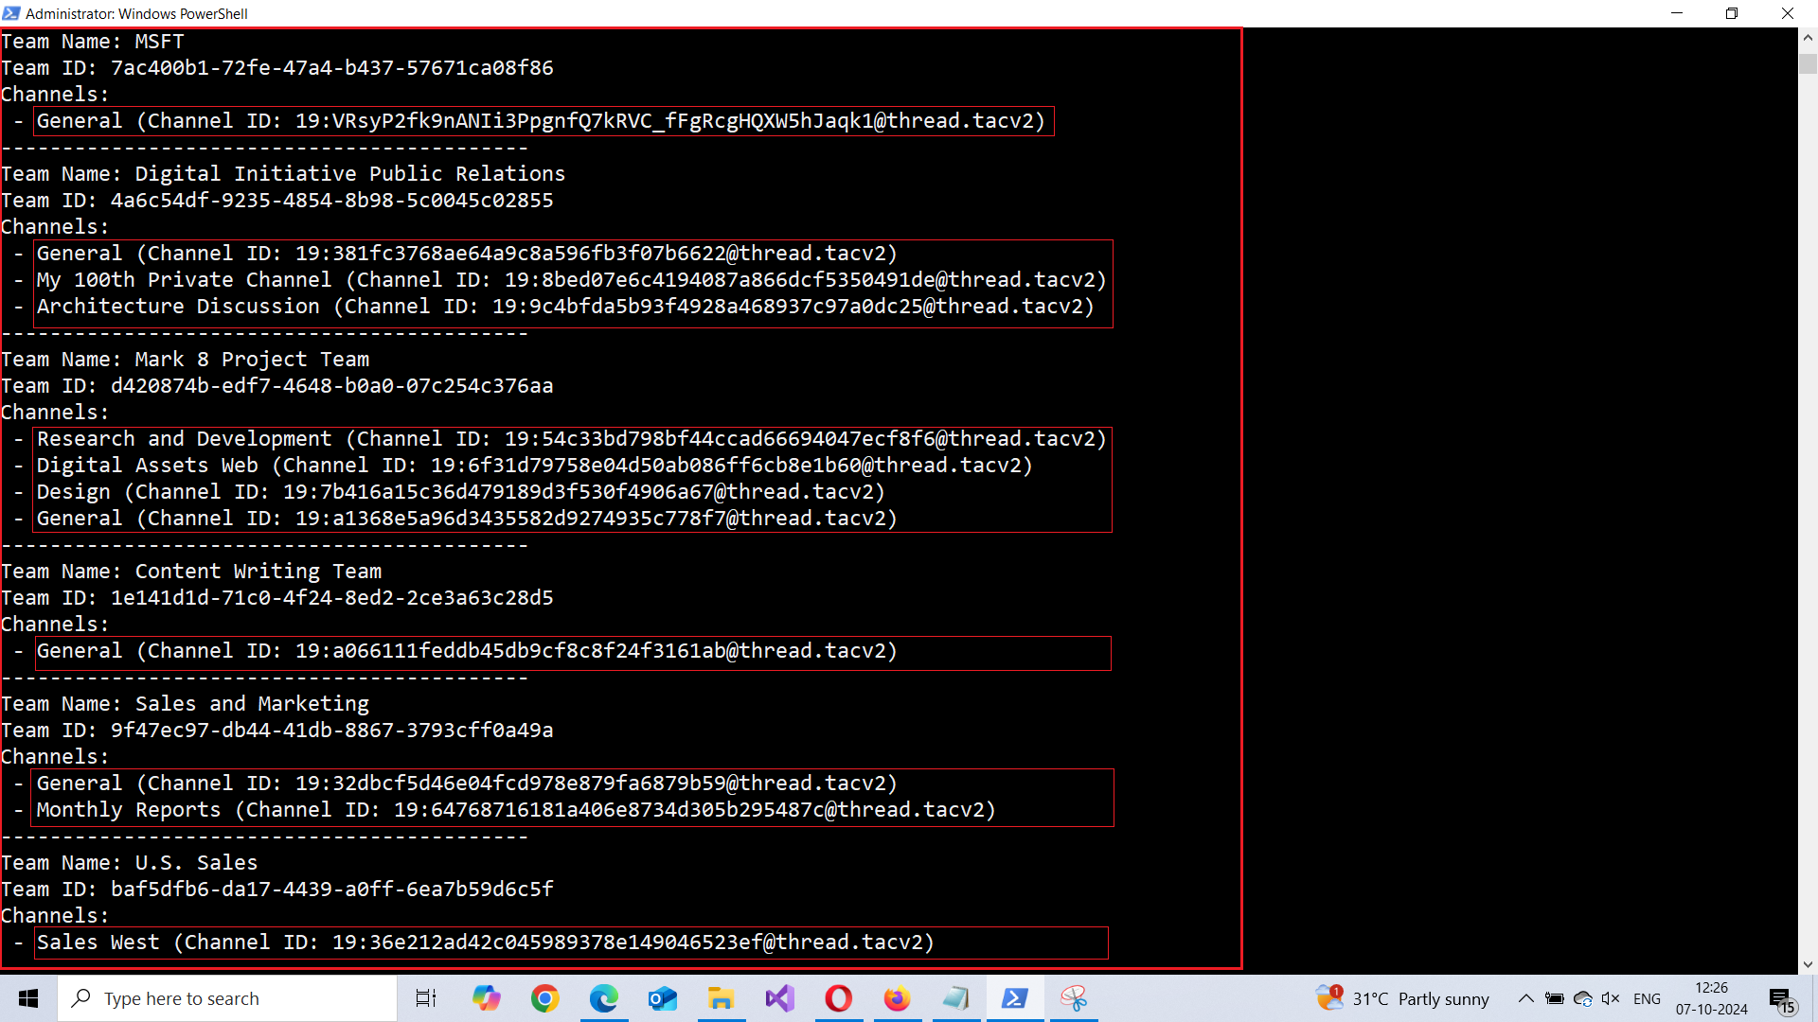The width and height of the screenshot is (1818, 1022).
Task: Expand hidden system tray icons chevron
Action: pos(1525,998)
